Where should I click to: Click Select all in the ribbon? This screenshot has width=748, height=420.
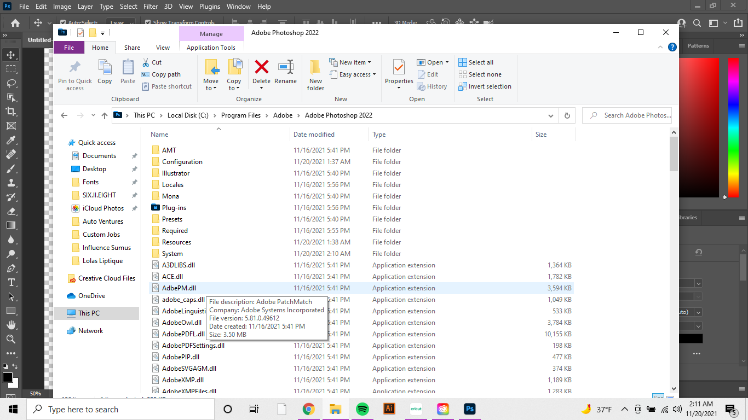(x=481, y=62)
